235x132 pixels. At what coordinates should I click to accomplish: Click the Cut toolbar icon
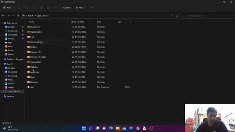pyautogui.click(x=19, y=8)
